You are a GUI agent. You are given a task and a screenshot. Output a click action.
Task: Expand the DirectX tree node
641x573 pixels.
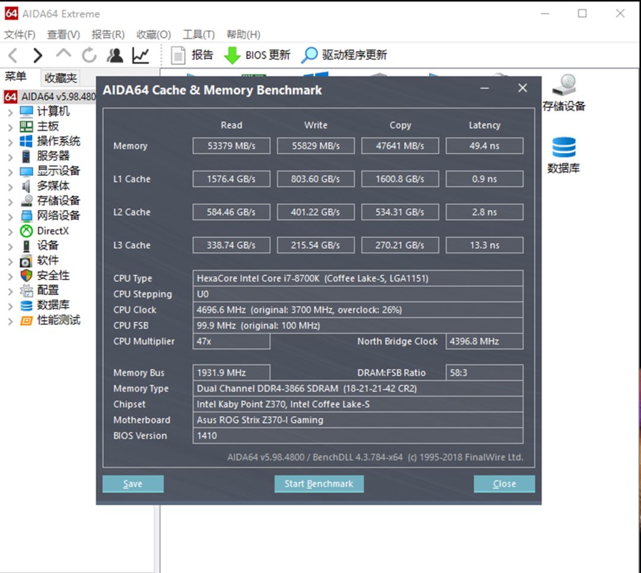click(x=10, y=232)
